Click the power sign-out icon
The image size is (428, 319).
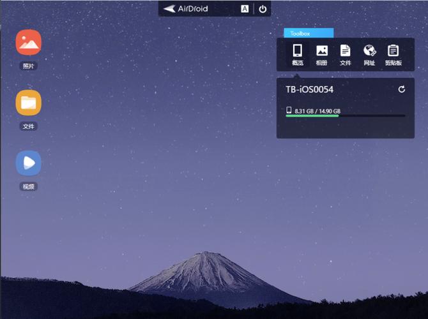tap(263, 9)
